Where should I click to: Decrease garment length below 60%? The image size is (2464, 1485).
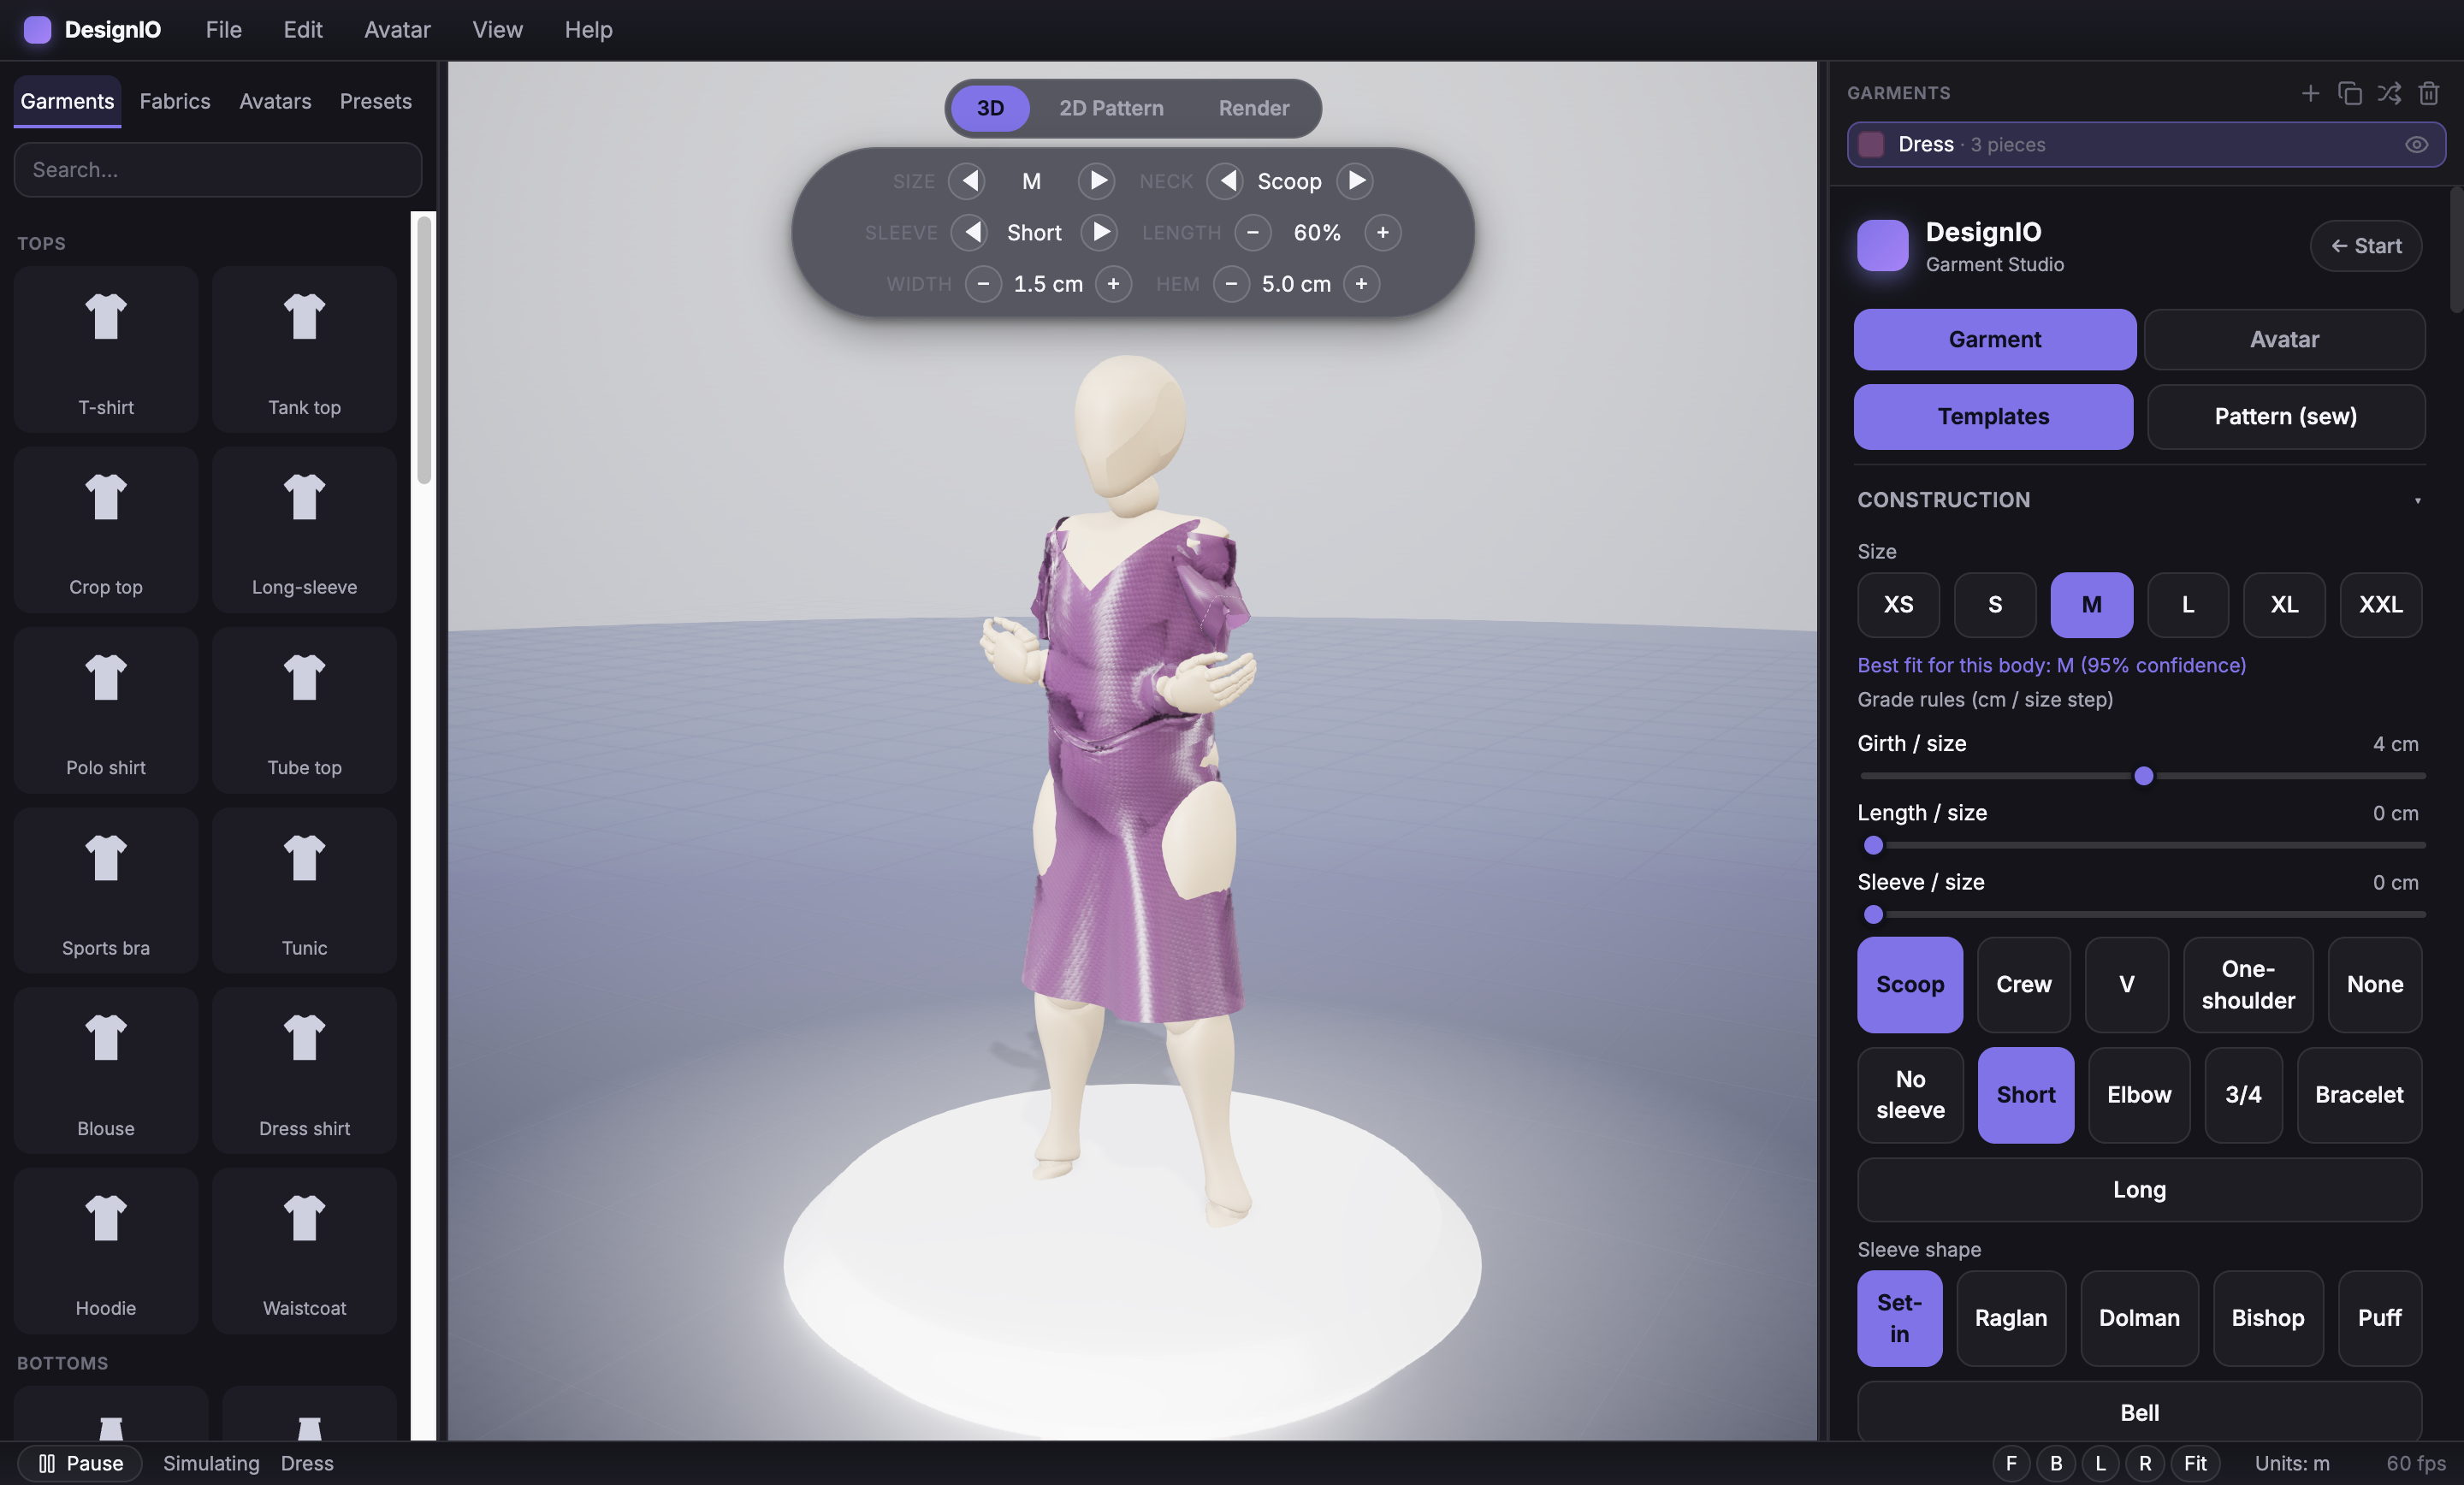pos(1253,233)
